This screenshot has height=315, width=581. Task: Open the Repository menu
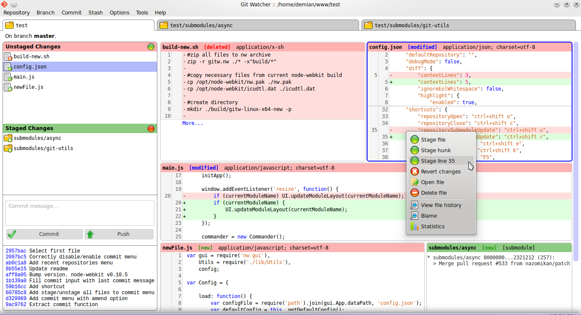pyautogui.click(x=17, y=12)
